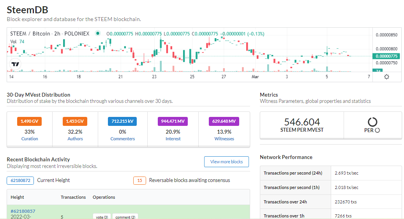Screen dimensions: 404x219
Task: Click the 629.648 MV purple label
Action: click(224, 121)
